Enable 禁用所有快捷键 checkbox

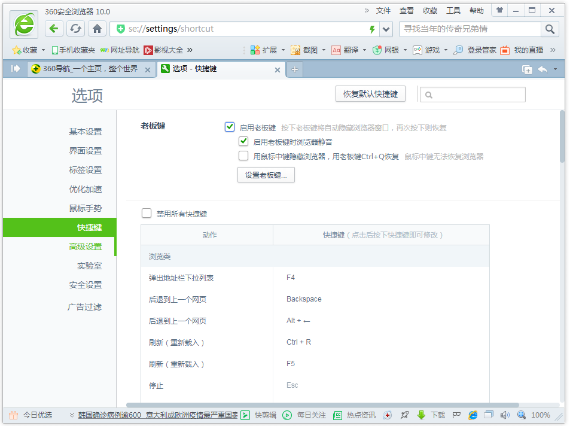tap(147, 213)
